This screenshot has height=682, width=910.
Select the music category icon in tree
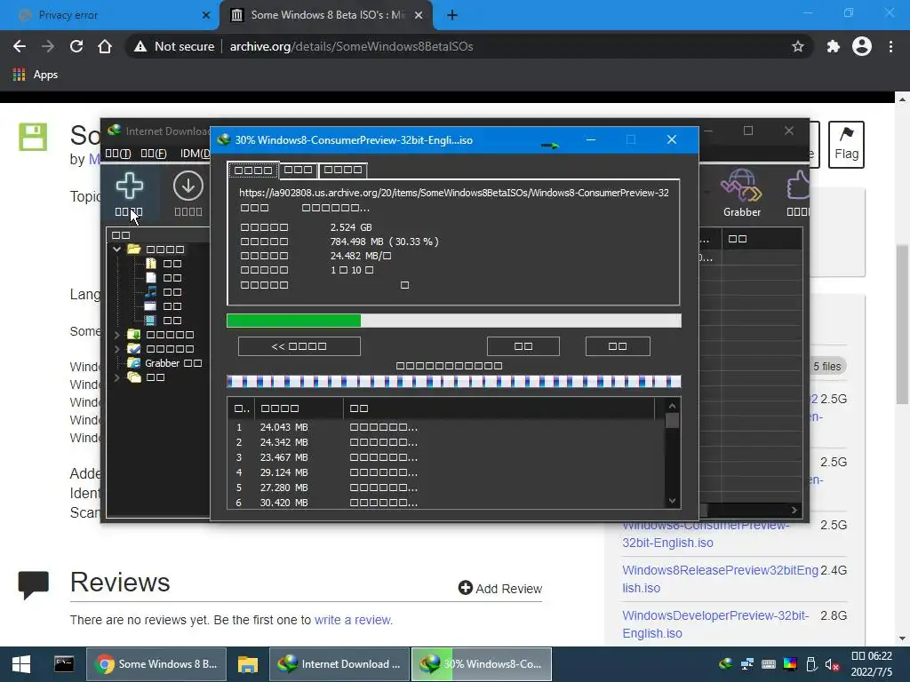pos(150,291)
